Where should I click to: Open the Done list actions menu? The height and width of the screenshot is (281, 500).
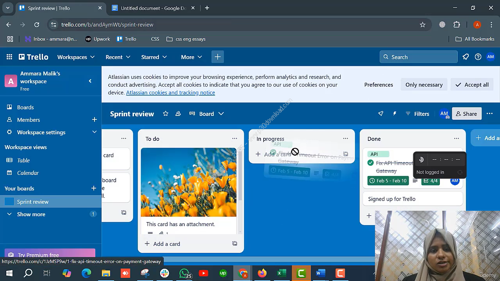point(456,139)
